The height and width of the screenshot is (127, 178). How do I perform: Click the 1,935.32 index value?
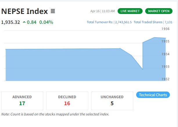point(11,22)
